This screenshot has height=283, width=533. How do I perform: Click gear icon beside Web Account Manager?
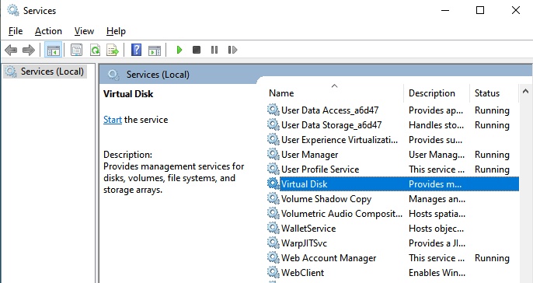point(273,257)
